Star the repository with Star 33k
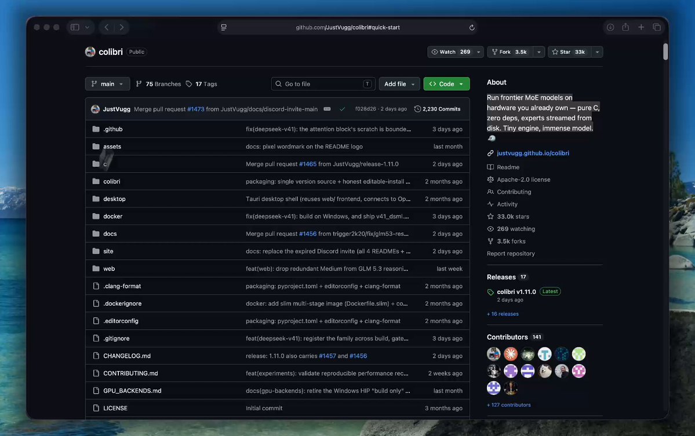This screenshot has height=436, width=695. (x=570, y=52)
